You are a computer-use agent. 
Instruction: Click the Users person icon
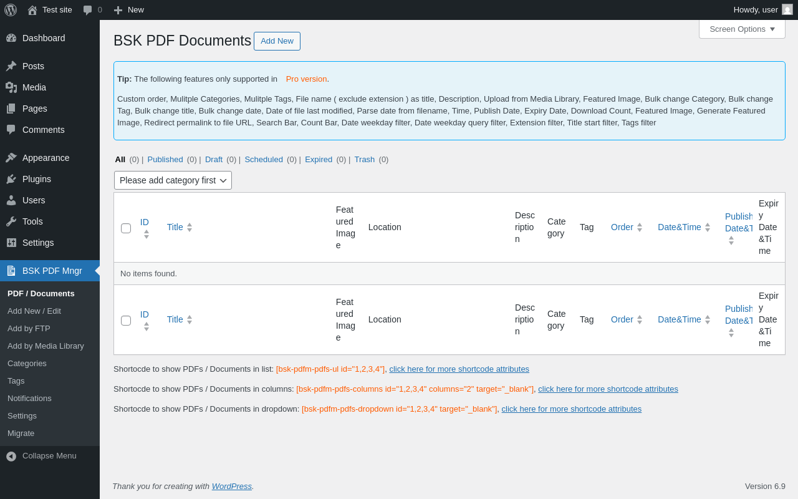click(11, 200)
